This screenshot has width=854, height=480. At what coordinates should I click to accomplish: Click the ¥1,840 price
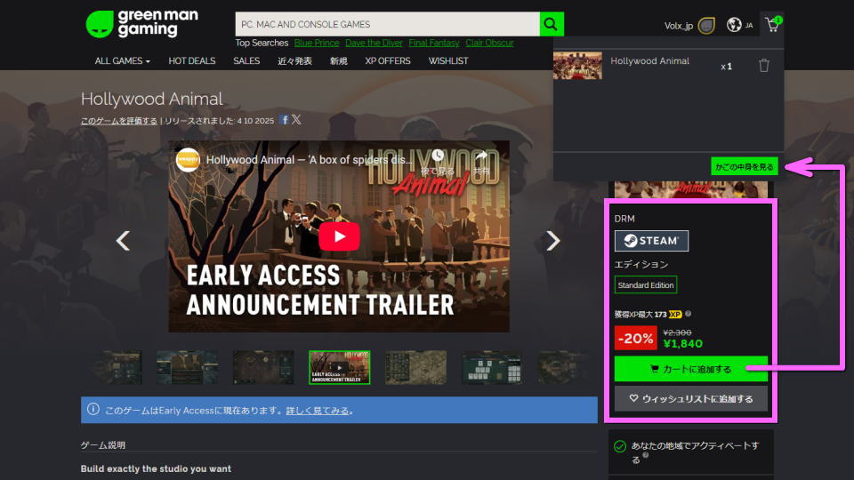[x=683, y=343]
